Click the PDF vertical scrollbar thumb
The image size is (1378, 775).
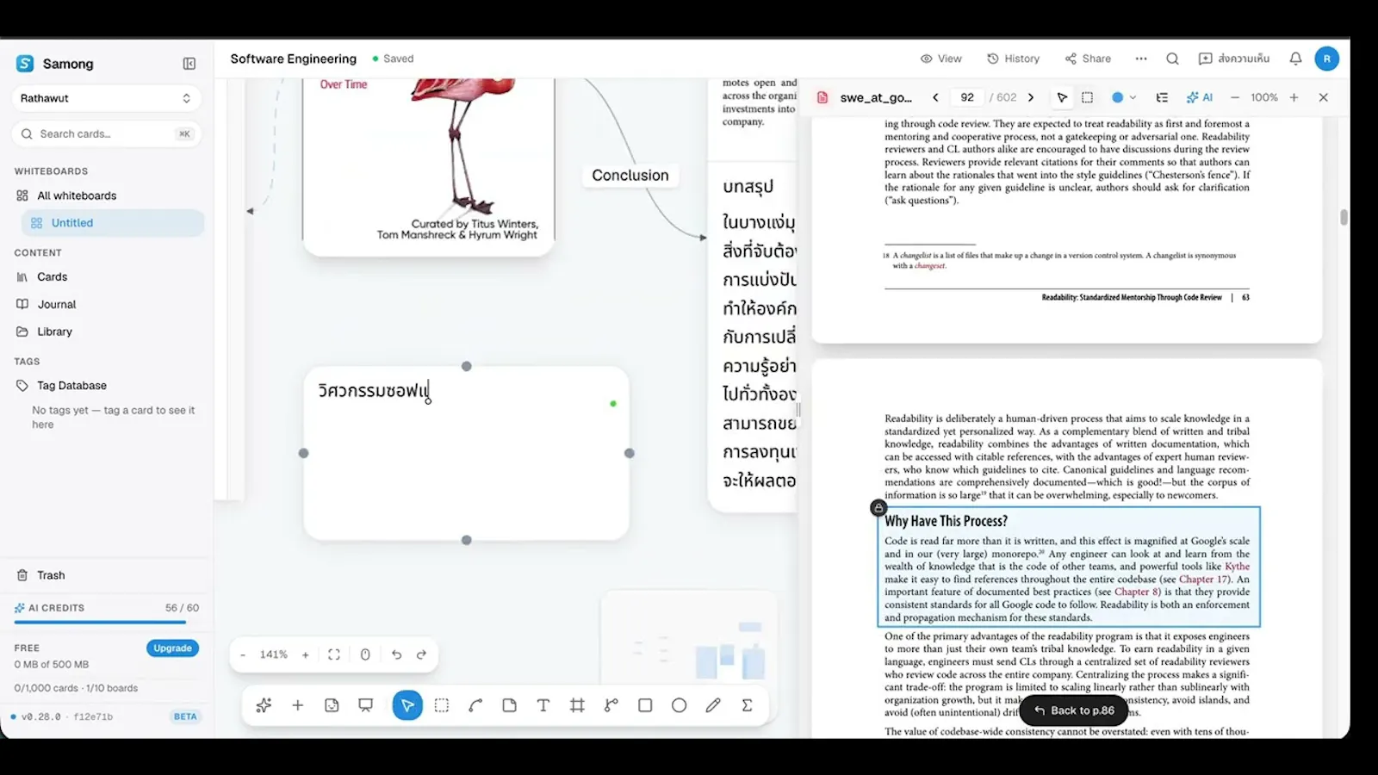[x=1344, y=217]
